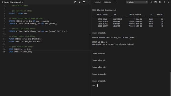Image resolution: width=171 pixels, height=96 pixels.
Task: Switch to the TERMINAL panel tab
Action: [x=107, y=2]
